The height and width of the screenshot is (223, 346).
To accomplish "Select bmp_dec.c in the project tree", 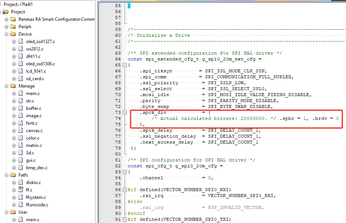I will tap(37, 168).
